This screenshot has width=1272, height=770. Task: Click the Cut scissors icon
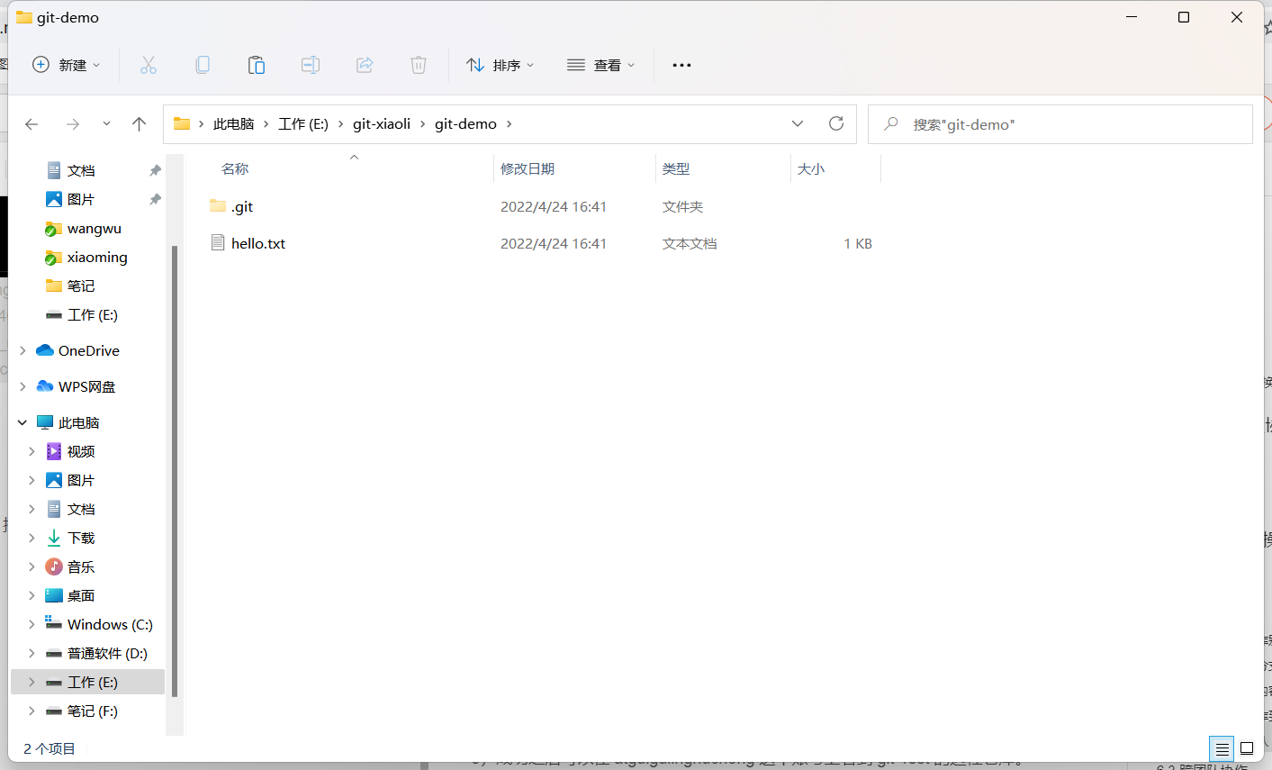point(149,65)
